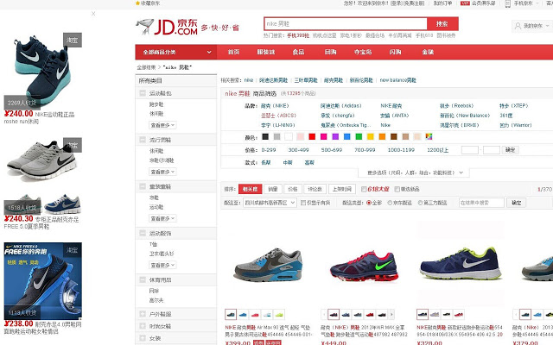Viewport: 553px width, 345px height.
Task: Filter by price range 300-499
Action: point(298,150)
